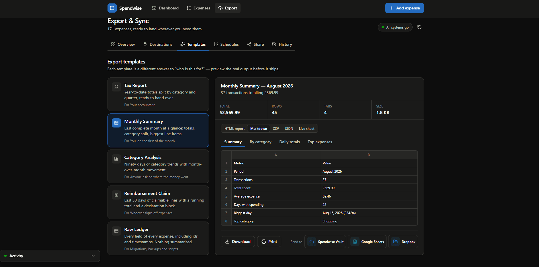539x267 pixels.
Task: Click the Print button
Action: tap(269, 242)
